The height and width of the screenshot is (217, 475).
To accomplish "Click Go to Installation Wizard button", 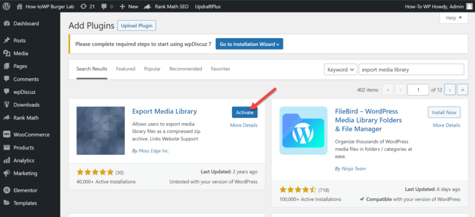I will click(x=249, y=44).
